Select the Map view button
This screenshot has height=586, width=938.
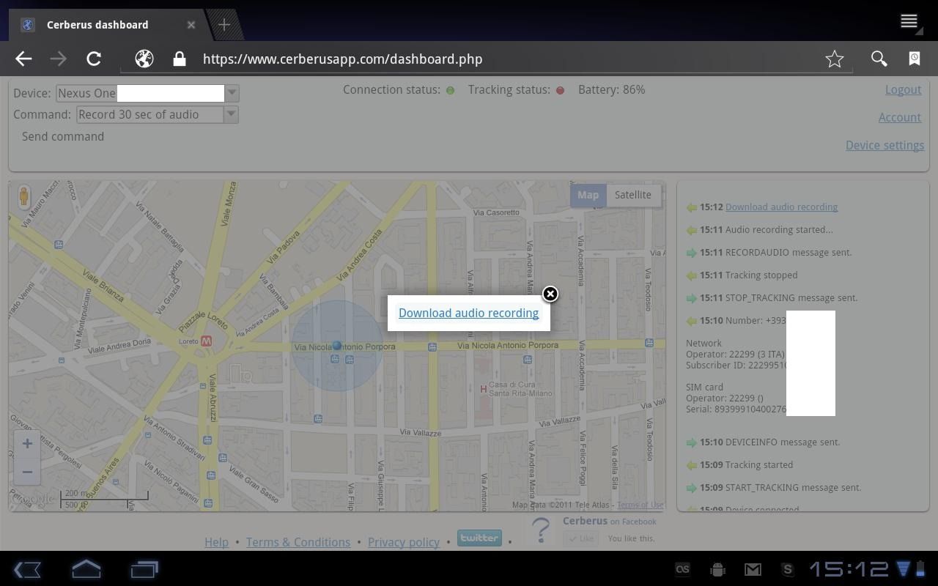click(x=588, y=195)
